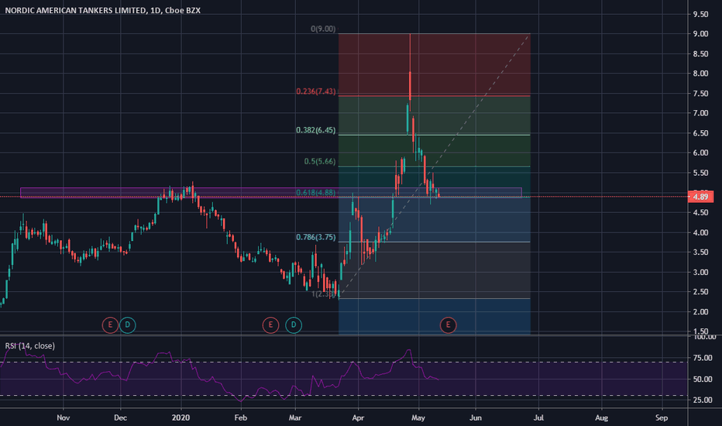Image resolution: width=722 pixels, height=426 pixels.
Task: Click the 2020 label on time axis
Action: pyautogui.click(x=180, y=417)
